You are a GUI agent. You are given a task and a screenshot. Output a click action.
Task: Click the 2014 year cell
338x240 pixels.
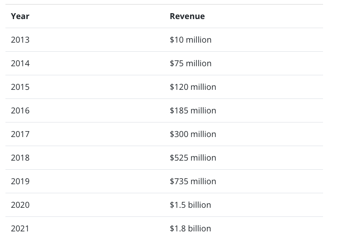coord(20,64)
